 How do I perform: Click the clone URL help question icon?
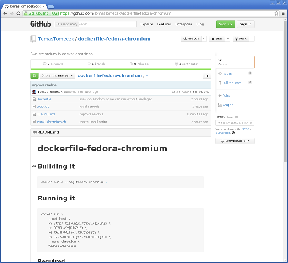point(233,133)
